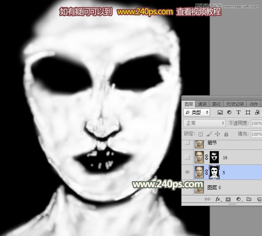The width and height of the screenshot is (262, 236).
Task: Click the layer name 细节
Action: pyautogui.click(x=212, y=143)
